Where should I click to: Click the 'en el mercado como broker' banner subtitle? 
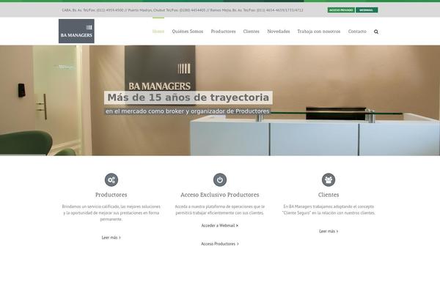point(188,111)
